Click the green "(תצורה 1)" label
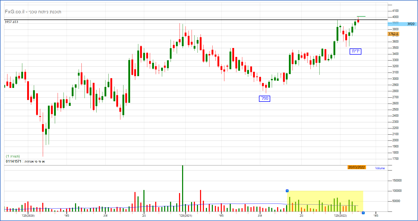The height and width of the screenshot is (221, 418). click(x=13, y=156)
